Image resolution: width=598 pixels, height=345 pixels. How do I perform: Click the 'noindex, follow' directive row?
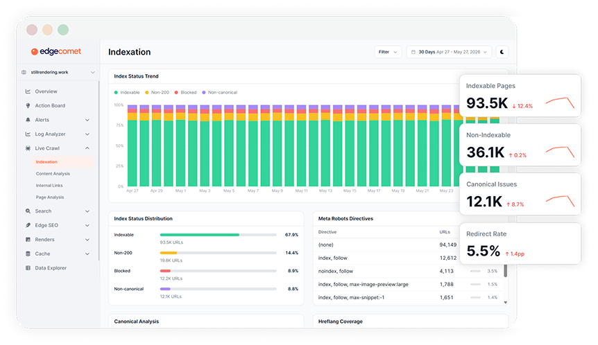tap(408, 271)
